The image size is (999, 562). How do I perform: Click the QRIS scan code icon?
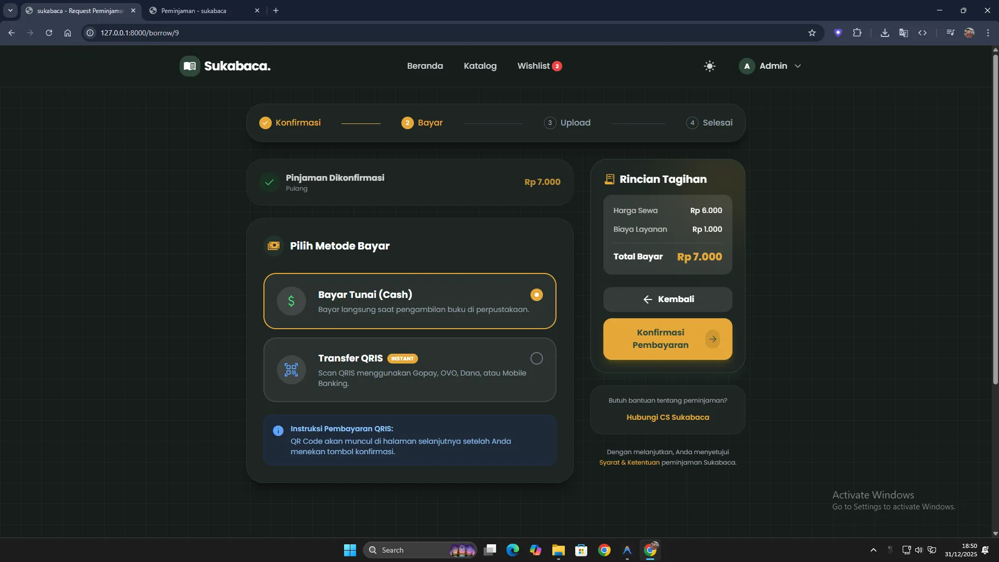(x=291, y=370)
